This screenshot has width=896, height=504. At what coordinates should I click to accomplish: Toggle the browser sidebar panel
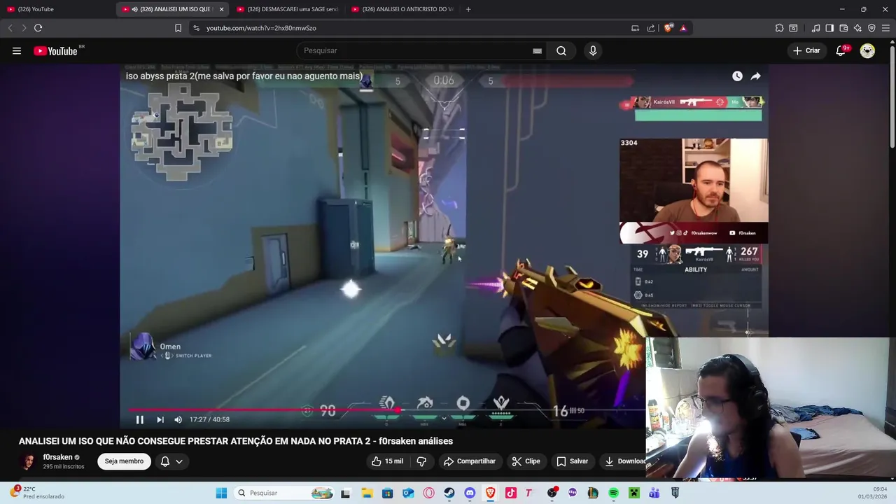(829, 28)
